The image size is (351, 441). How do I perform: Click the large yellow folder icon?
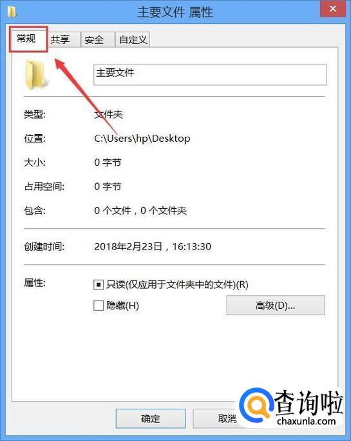pos(37,75)
